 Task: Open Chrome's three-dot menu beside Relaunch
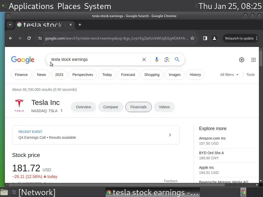257,38
